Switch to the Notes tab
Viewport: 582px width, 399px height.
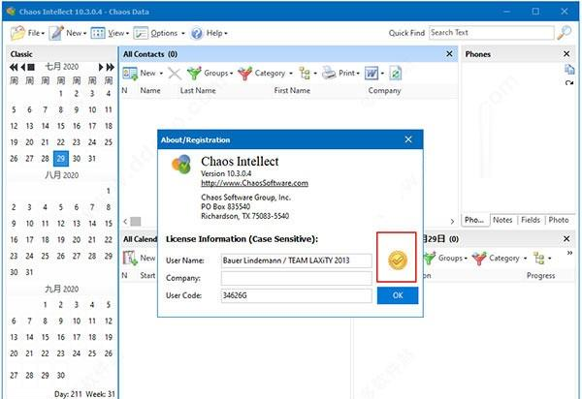[502, 220]
